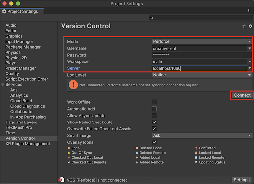The width and height of the screenshot is (254, 184).
Task: Open the three-dot window options menu
Action: pos(249,11)
